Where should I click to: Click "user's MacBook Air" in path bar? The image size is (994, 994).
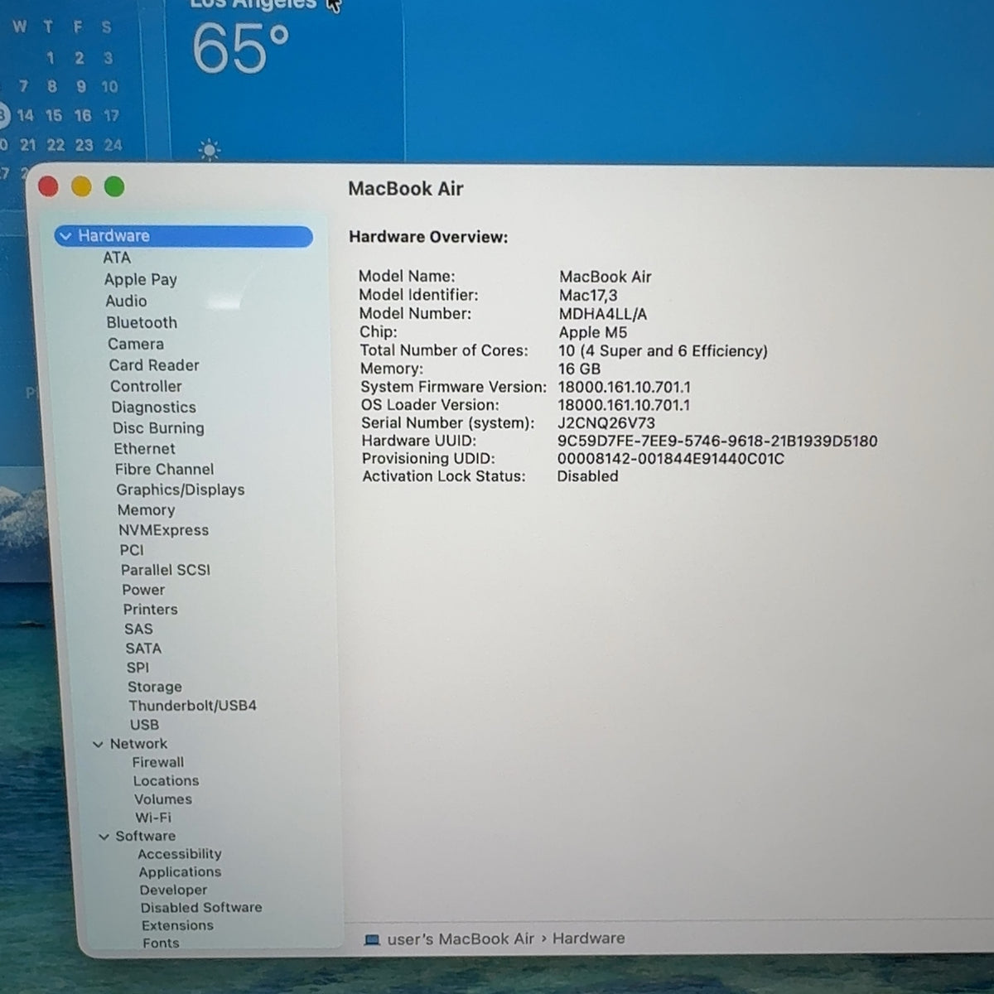click(461, 939)
